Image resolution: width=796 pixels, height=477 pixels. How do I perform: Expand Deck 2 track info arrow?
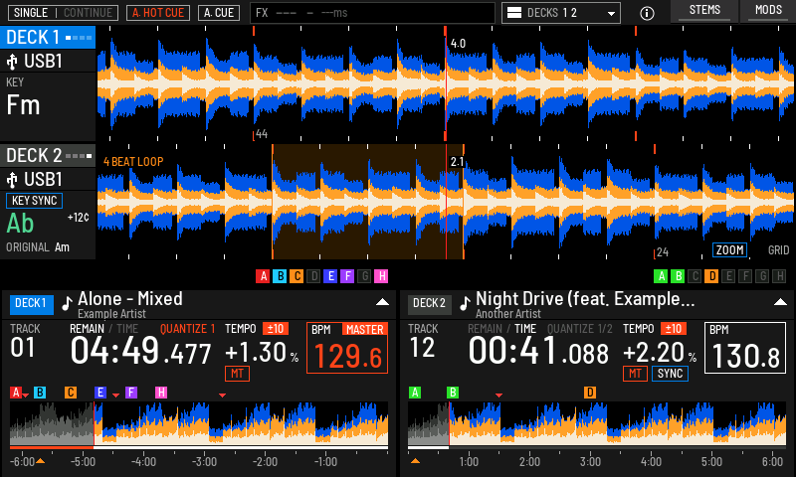(780, 302)
